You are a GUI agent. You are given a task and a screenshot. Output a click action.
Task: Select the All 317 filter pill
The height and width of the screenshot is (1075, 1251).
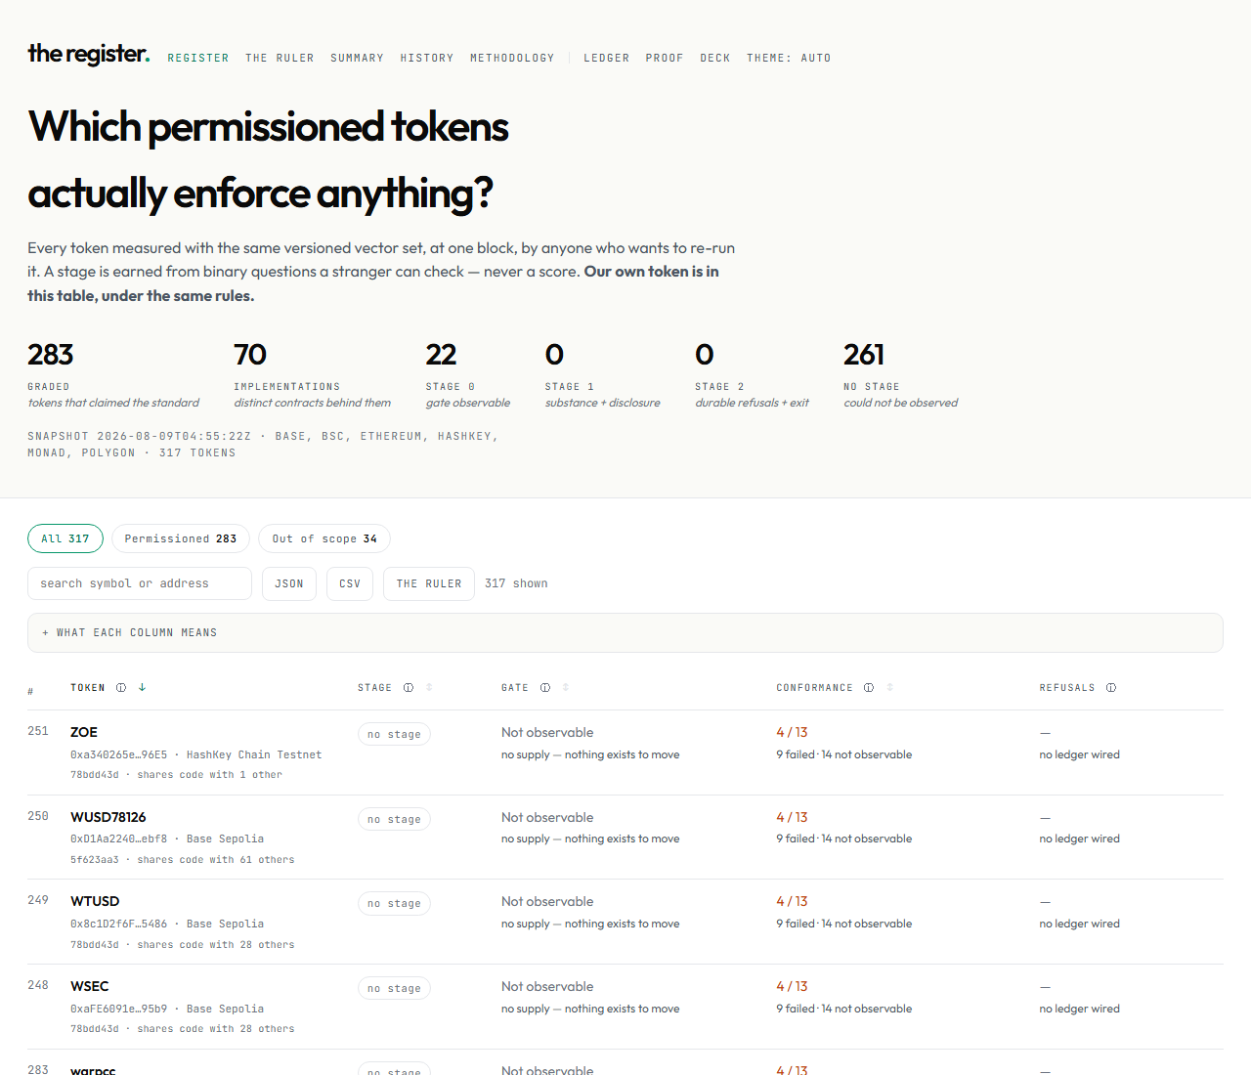(x=65, y=538)
